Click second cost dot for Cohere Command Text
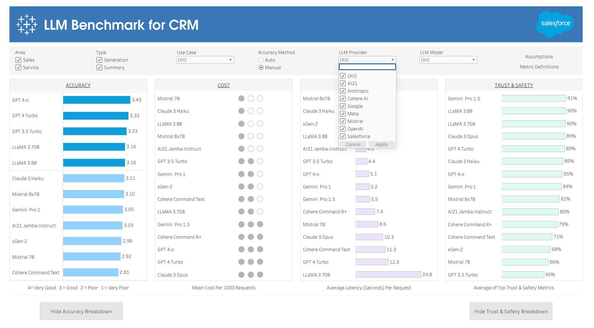Screen dimensions: 594x328 (251, 199)
